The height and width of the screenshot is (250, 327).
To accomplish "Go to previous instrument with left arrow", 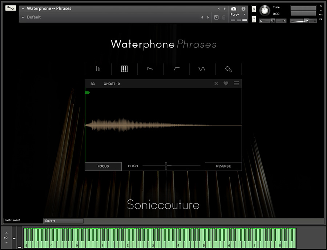I will [219, 9].
